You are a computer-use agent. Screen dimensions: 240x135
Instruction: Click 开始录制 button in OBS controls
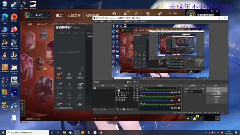217,91
